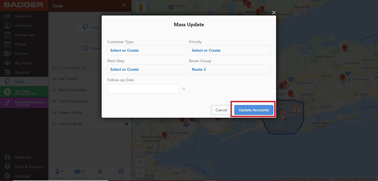Open Help & Support

pyautogui.click(x=24, y=167)
